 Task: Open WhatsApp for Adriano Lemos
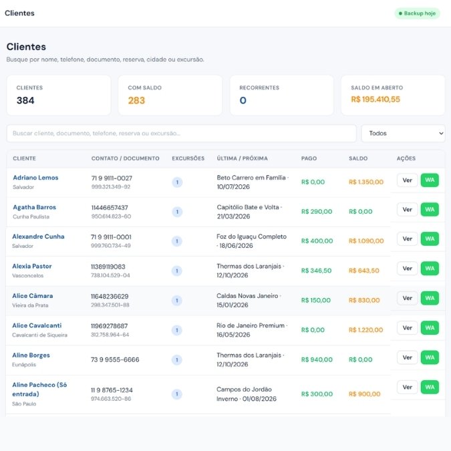430,180
